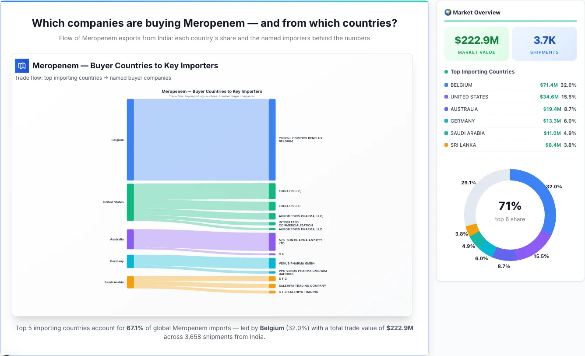This screenshot has height=356, width=585.
Task: Select the United States legend color square
Action: [445, 97]
